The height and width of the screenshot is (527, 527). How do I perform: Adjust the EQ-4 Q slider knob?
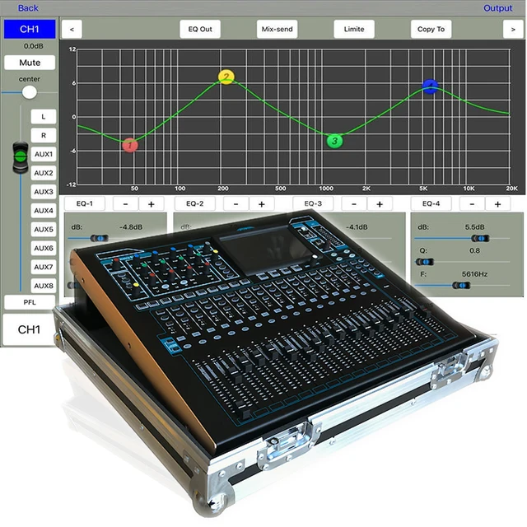(425, 262)
